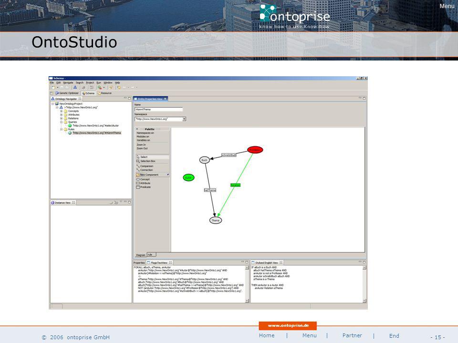Click the green Autor node
Screen dimensions: 458x343
click(188, 178)
